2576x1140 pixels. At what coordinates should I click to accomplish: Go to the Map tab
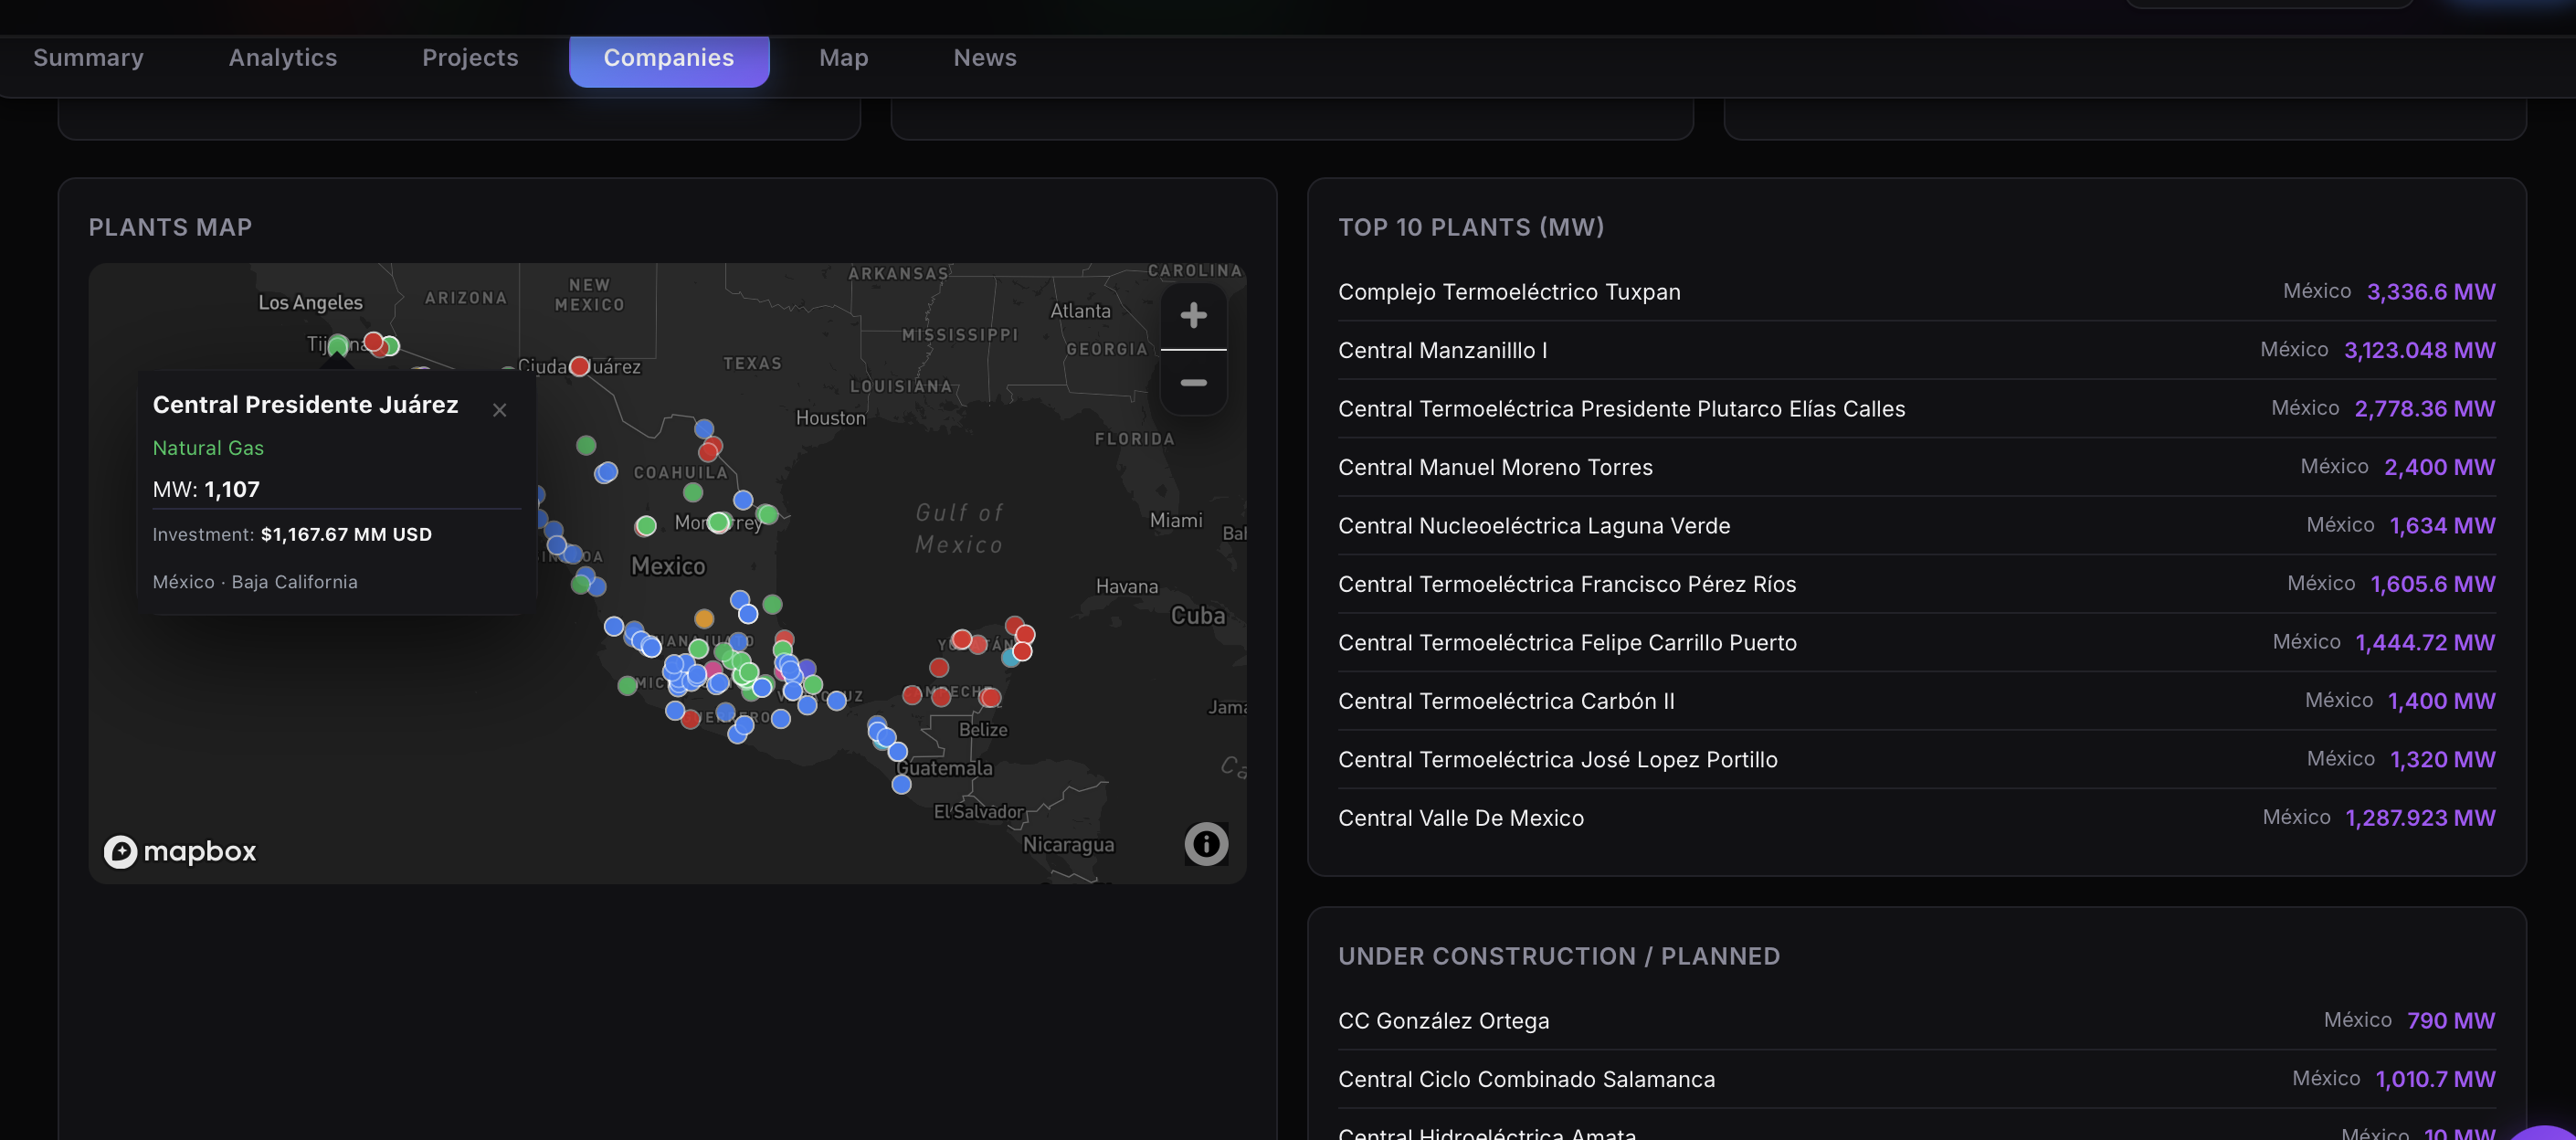(x=843, y=58)
